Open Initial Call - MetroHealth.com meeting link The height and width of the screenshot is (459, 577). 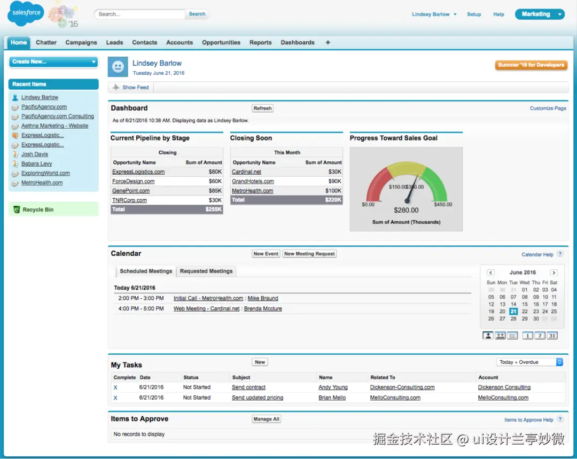pyautogui.click(x=208, y=299)
